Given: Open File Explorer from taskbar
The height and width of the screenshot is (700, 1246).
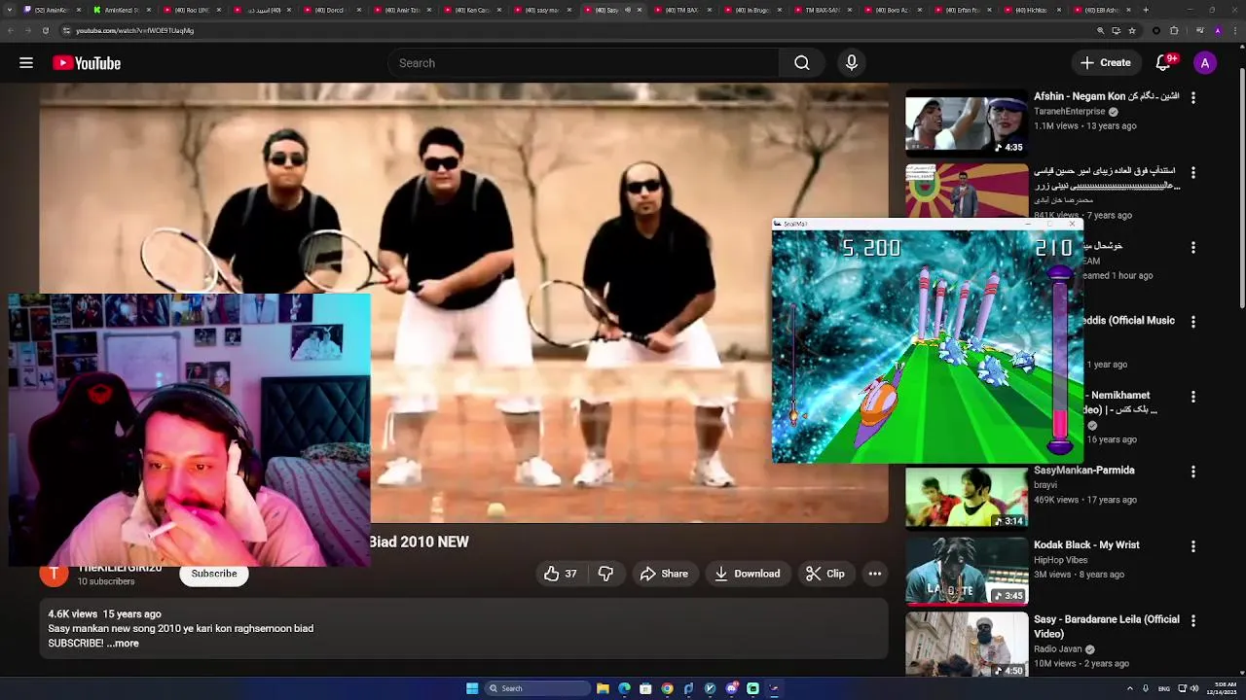Looking at the screenshot, I should coord(603,688).
